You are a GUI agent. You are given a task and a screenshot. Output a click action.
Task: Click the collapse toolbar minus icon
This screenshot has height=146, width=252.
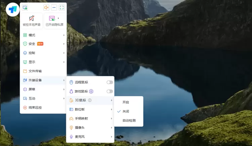tap(54, 7)
